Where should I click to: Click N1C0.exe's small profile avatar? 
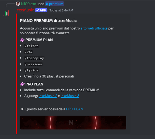pos(18,4)
